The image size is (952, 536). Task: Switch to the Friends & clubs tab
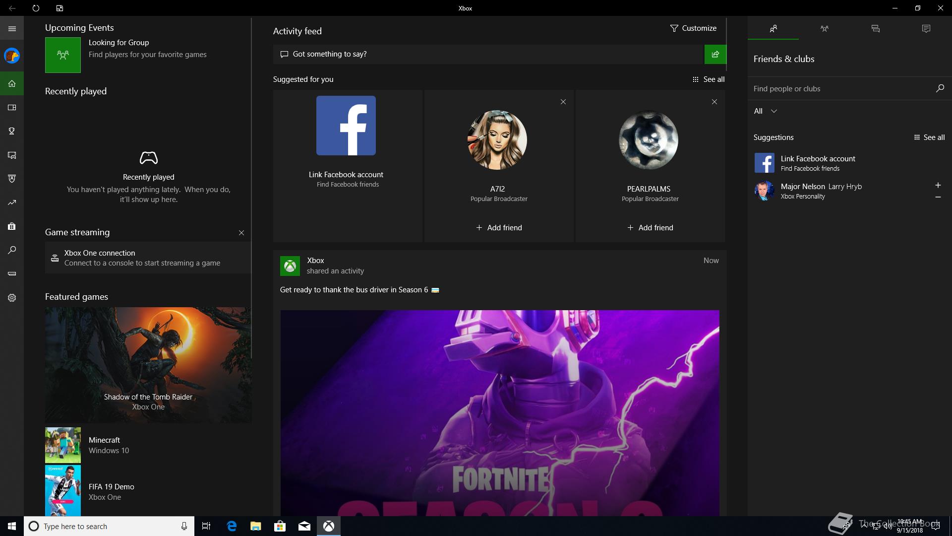coord(773,29)
